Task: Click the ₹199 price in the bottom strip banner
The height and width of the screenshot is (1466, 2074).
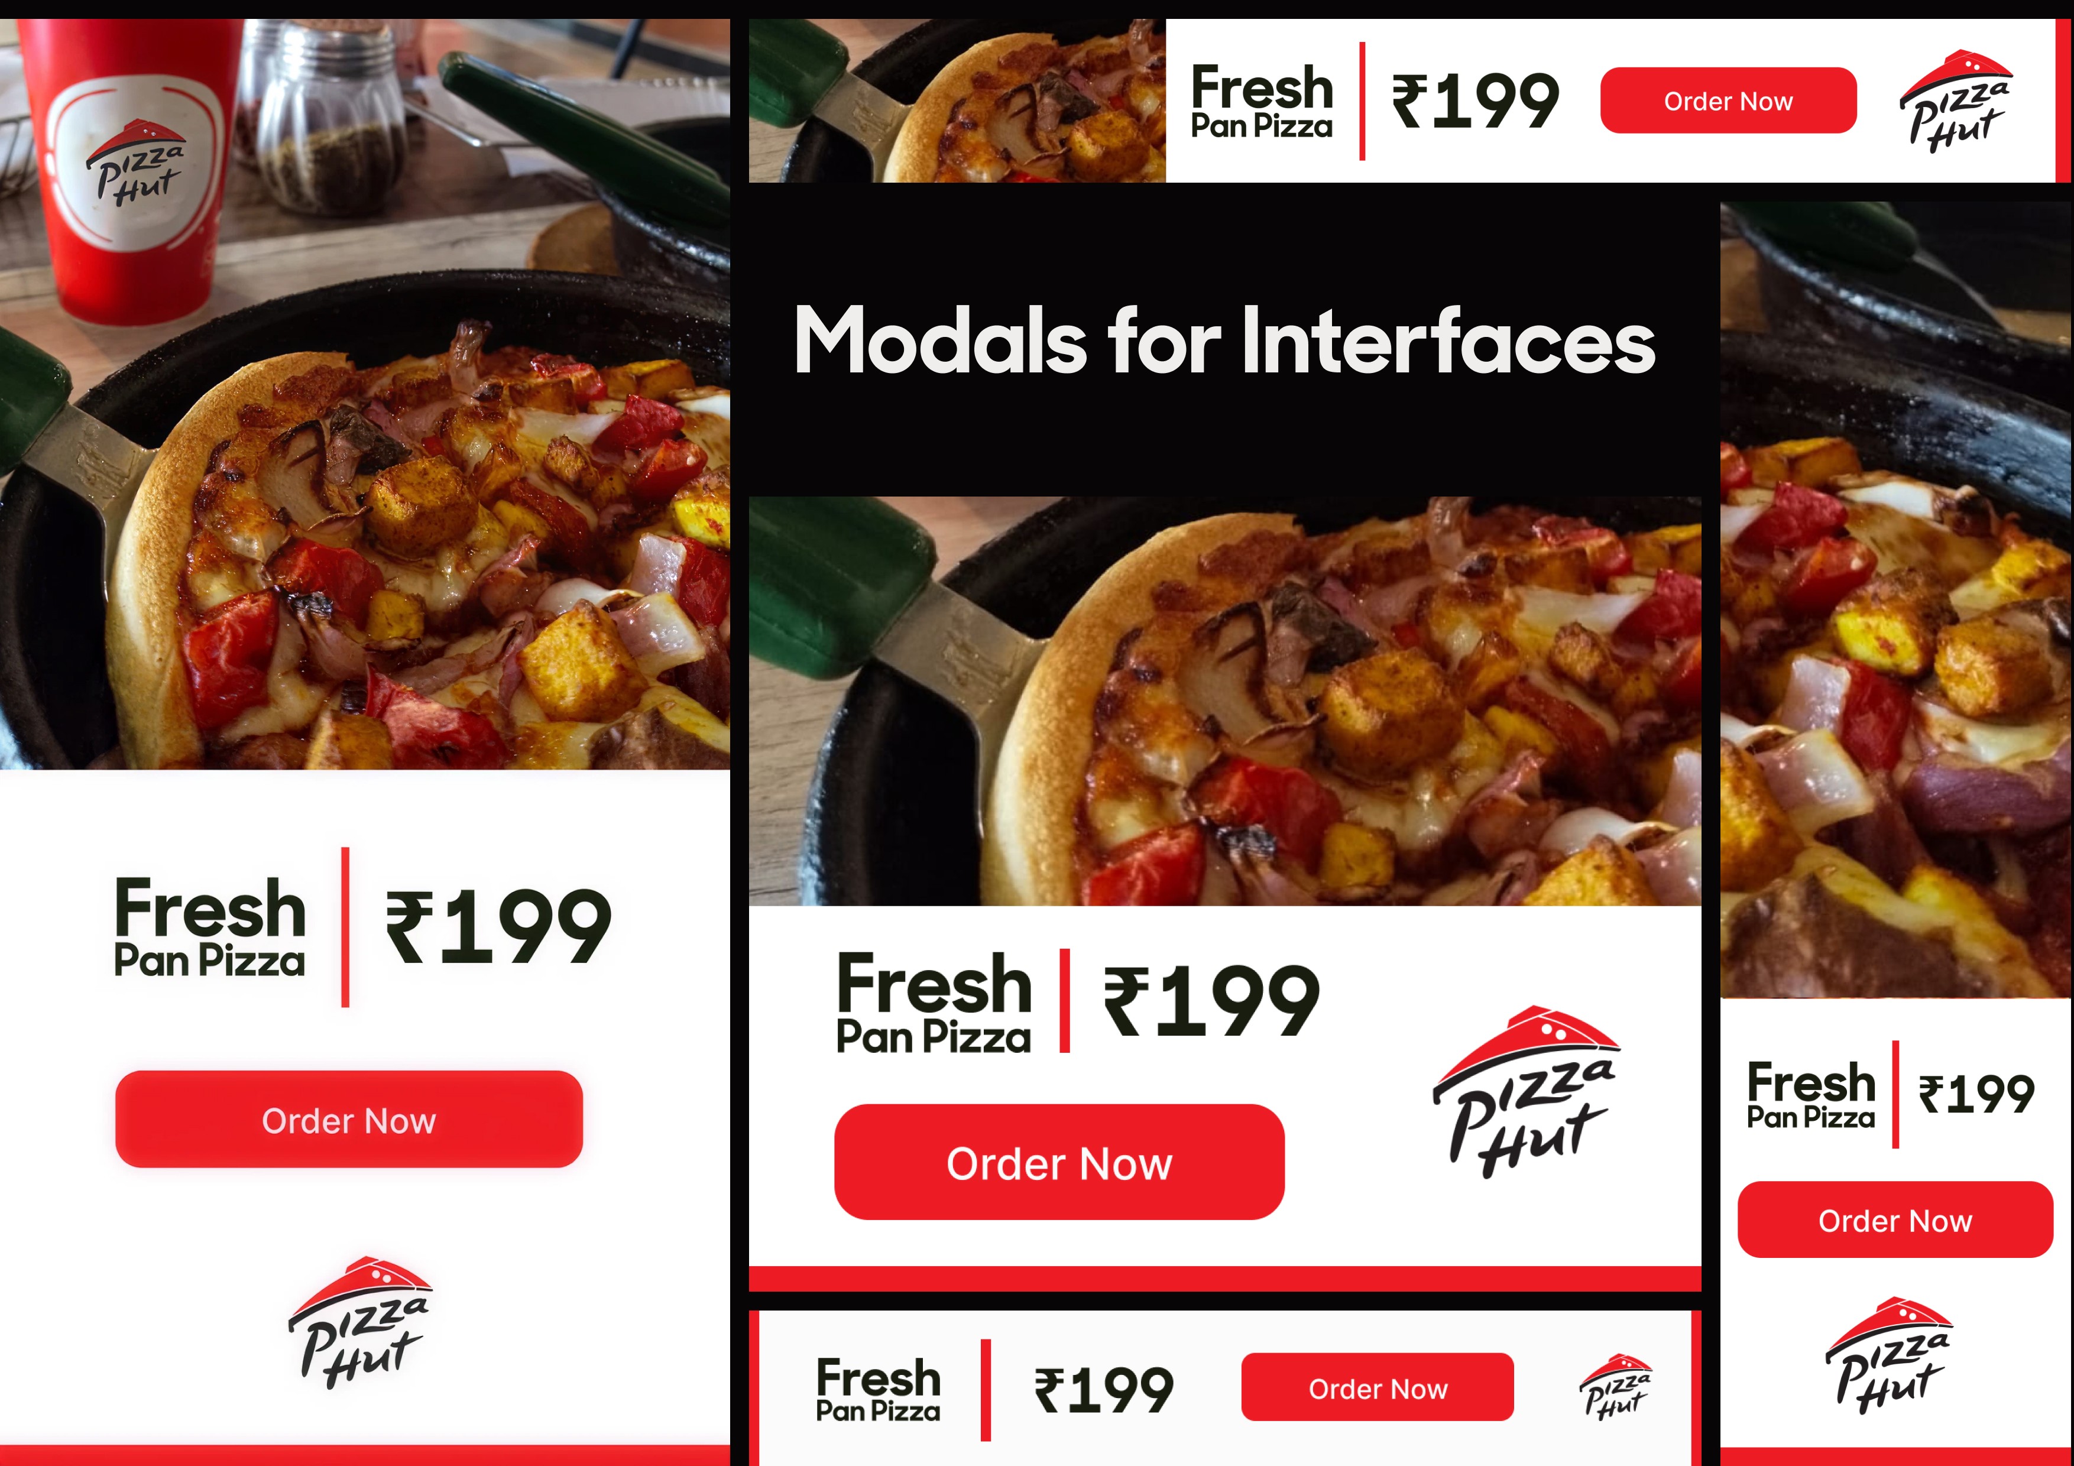Action: (1104, 1390)
